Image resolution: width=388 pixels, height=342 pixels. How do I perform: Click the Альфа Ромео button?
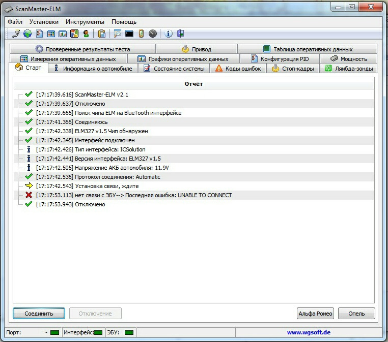point(315,314)
